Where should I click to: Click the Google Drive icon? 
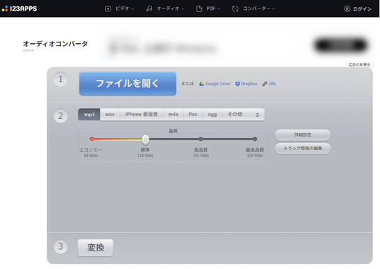(201, 84)
